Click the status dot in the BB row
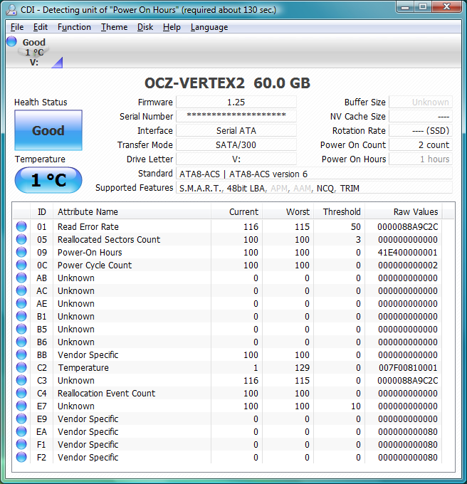 coord(21,354)
